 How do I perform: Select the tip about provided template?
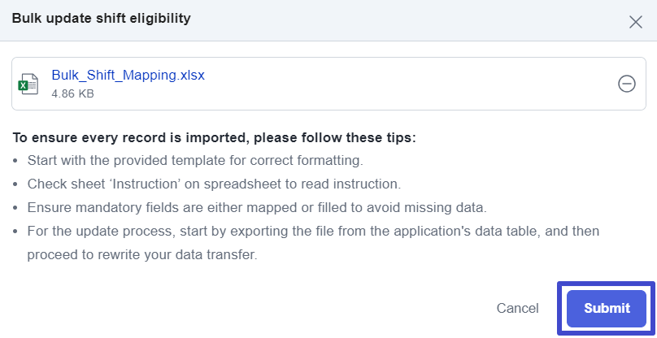195,161
